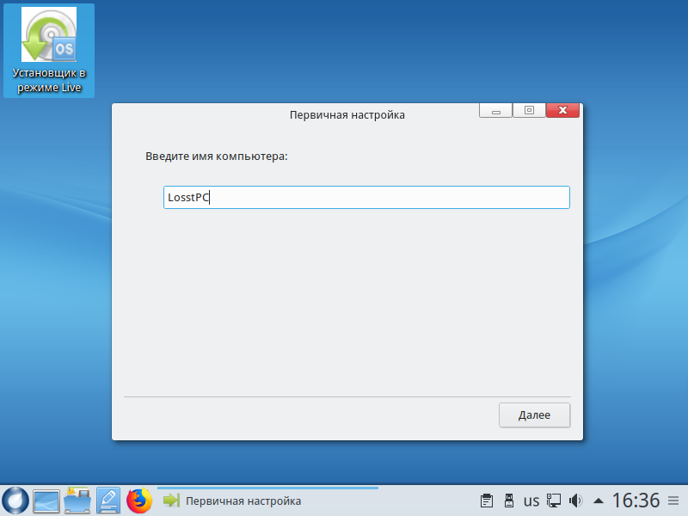Click the computer name input field
This screenshot has width=688, height=516.
pos(366,198)
